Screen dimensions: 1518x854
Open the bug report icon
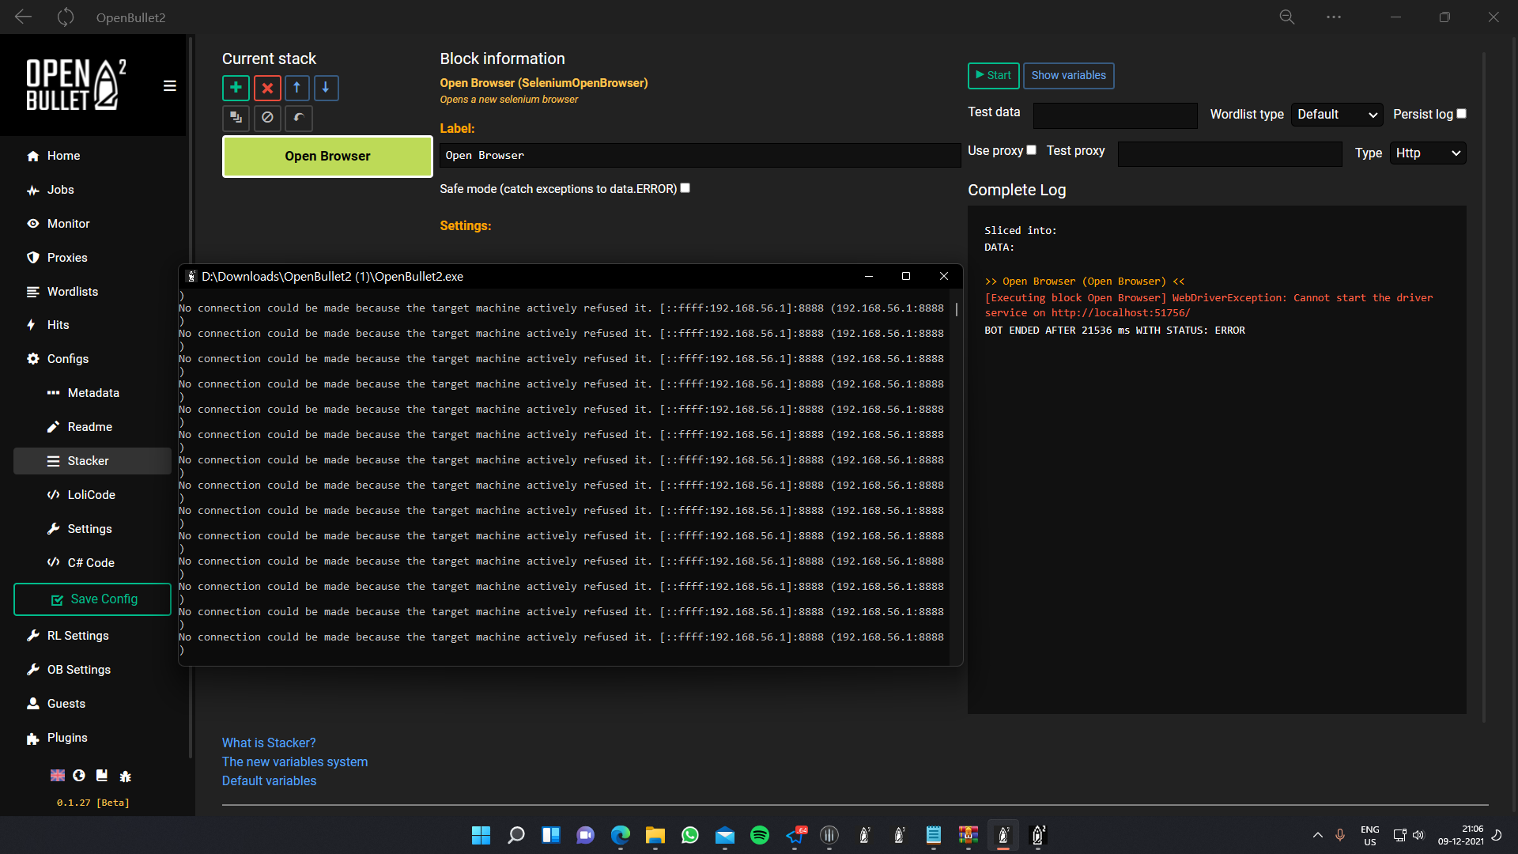coord(125,776)
